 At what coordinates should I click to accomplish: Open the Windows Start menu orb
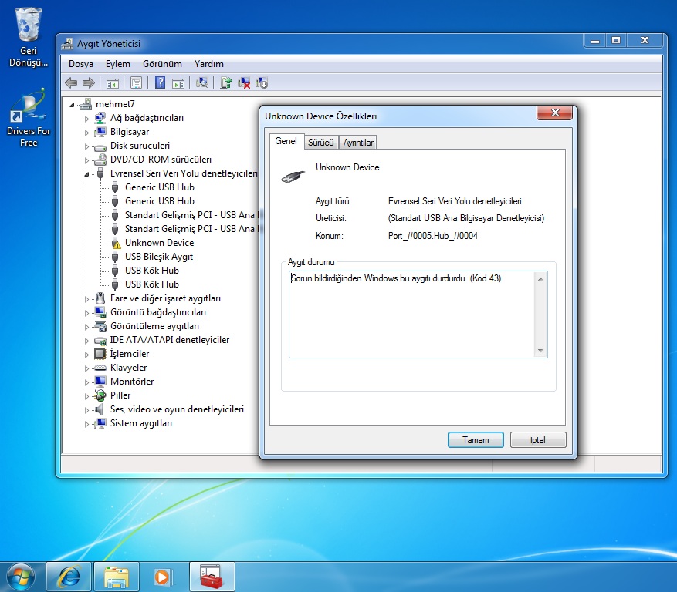(21, 577)
